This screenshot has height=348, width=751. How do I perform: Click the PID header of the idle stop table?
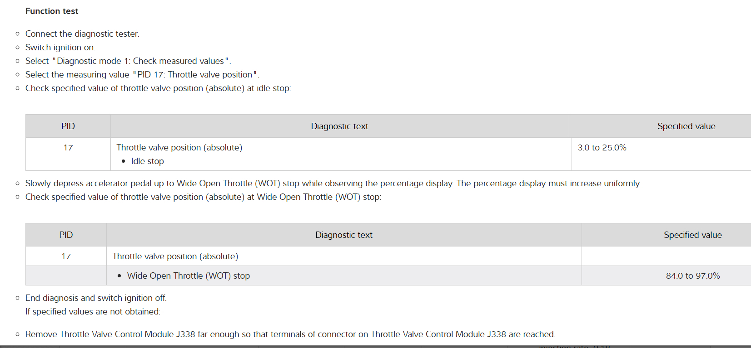tap(68, 126)
